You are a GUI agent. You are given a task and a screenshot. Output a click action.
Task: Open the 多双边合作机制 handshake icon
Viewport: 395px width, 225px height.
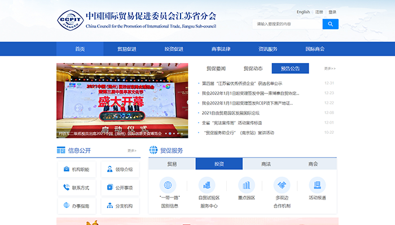tap(282, 184)
